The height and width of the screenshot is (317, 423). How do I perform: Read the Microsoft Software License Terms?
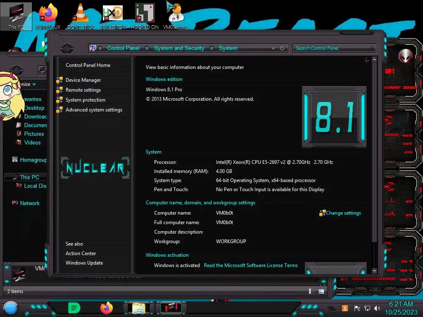pos(251,265)
